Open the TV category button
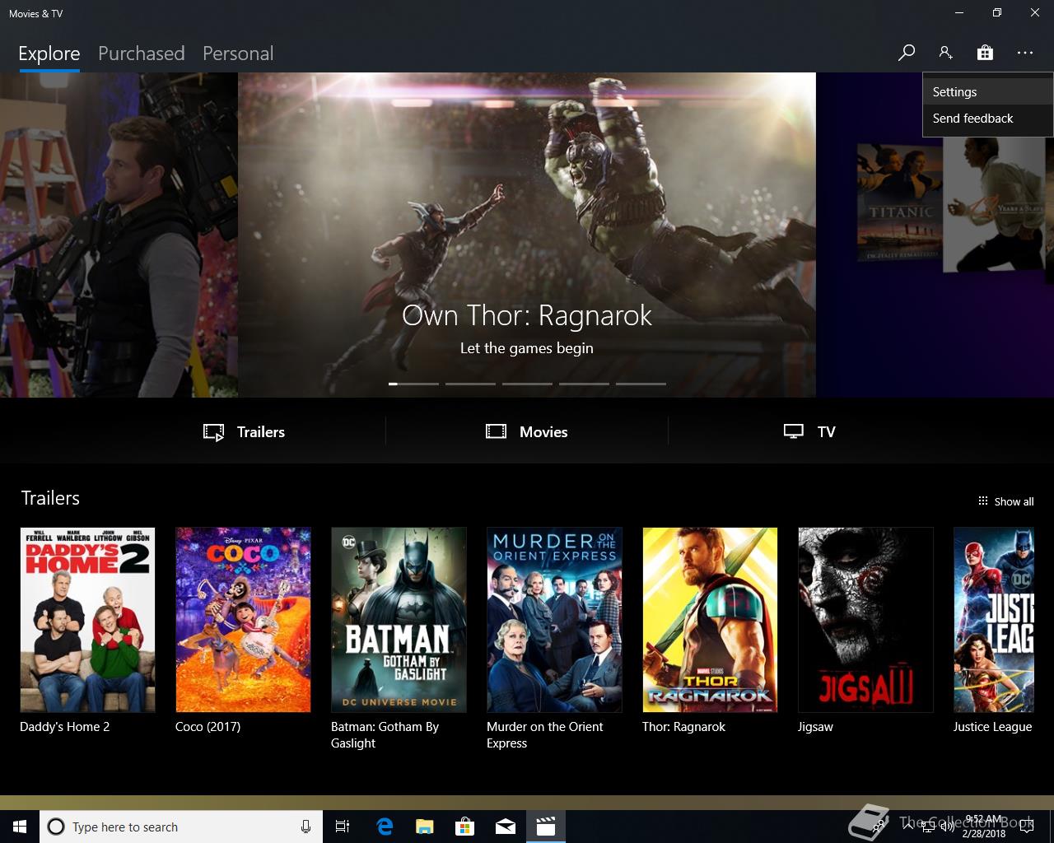Screen dimensions: 1054x843 click(x=809, y=431)
